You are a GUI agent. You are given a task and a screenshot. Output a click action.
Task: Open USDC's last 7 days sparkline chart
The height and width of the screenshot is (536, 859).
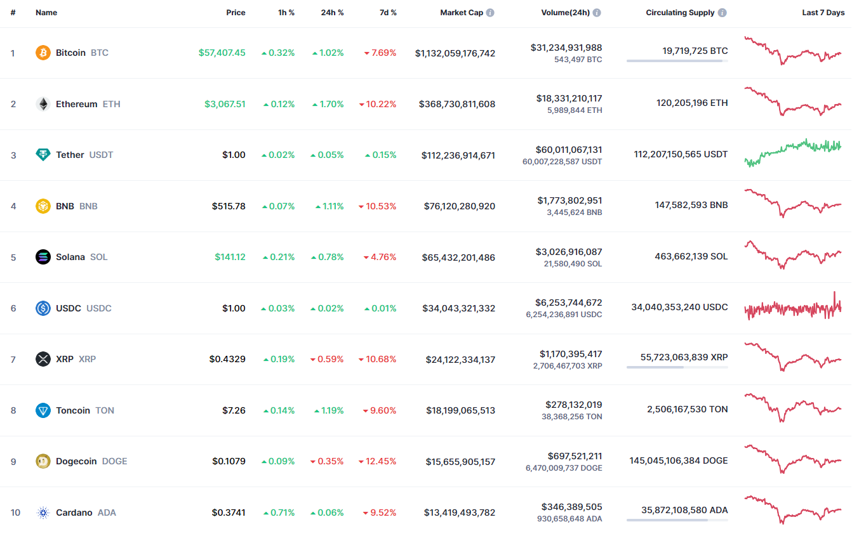793,308
